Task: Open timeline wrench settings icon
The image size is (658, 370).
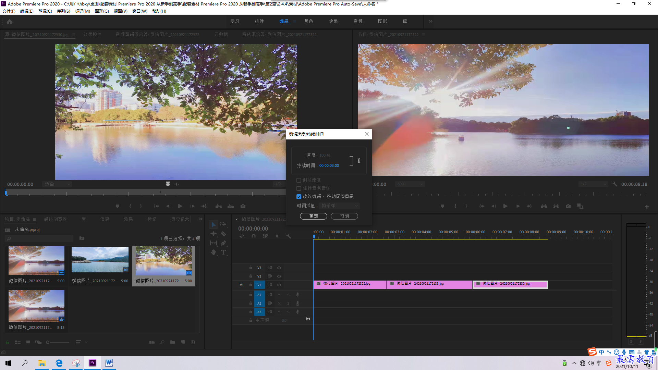Action: click(289, 236)
